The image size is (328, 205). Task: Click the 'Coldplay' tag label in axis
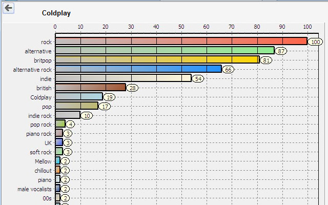point(41,97)
